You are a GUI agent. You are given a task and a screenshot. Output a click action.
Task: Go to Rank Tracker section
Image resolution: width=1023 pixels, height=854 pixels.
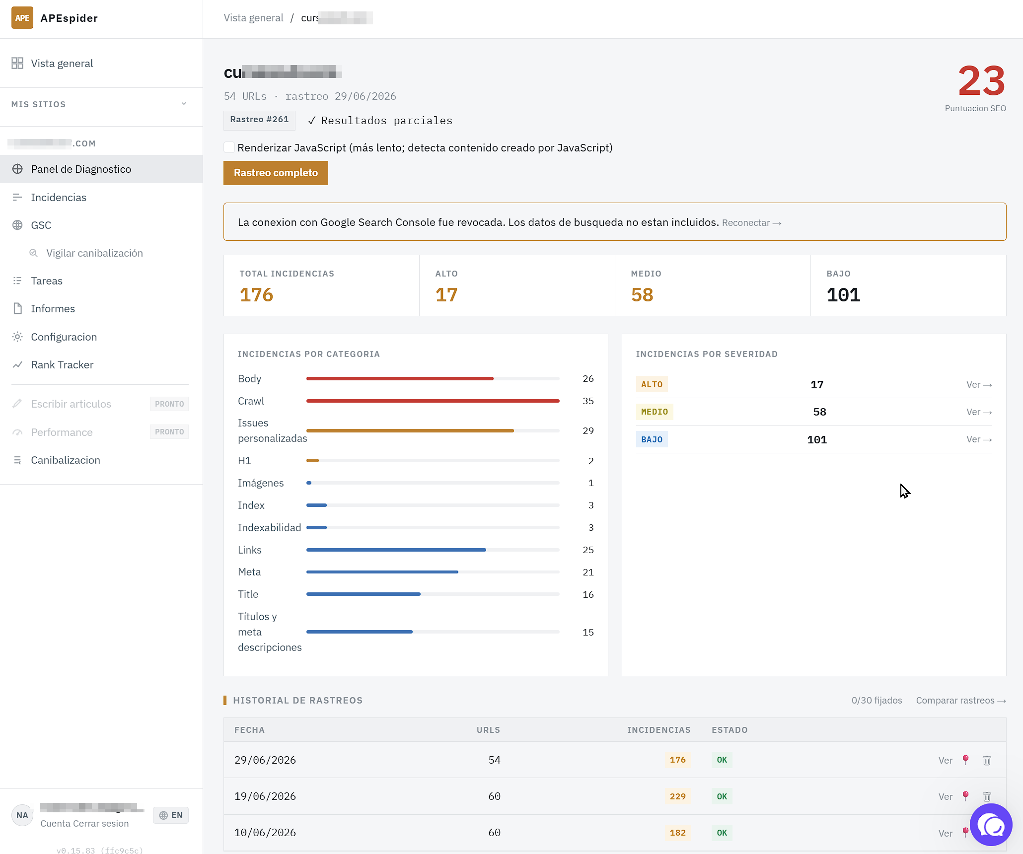(62, 364)
